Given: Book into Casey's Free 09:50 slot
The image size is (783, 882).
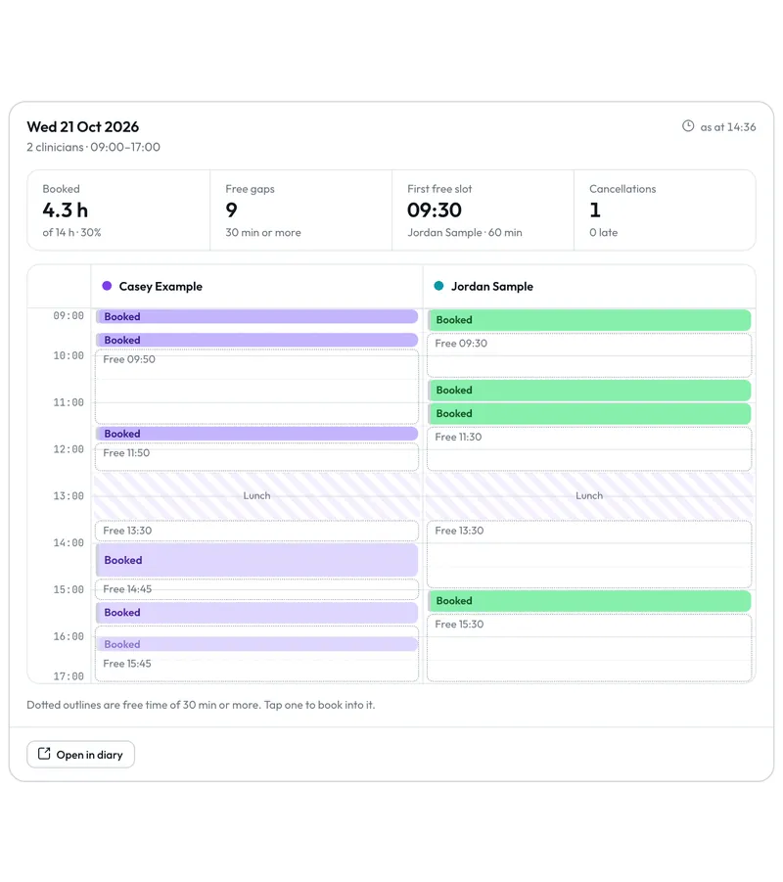Looking at the screenshot, I should 257,387.
